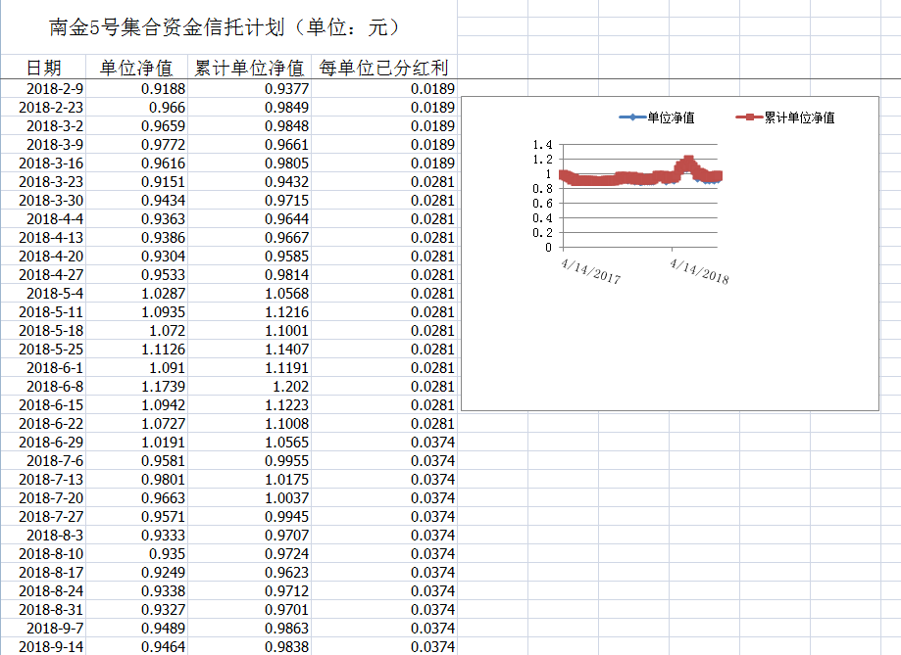Select date cell 2018-6-15
Viewport: 901px width, 655px height.
tap(44, 405)
